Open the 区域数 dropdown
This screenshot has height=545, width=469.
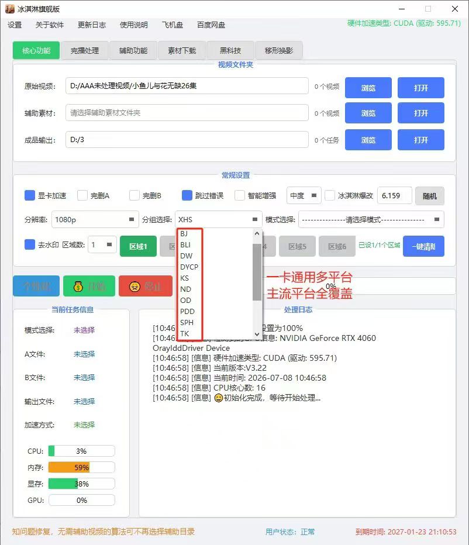[102, 244]
